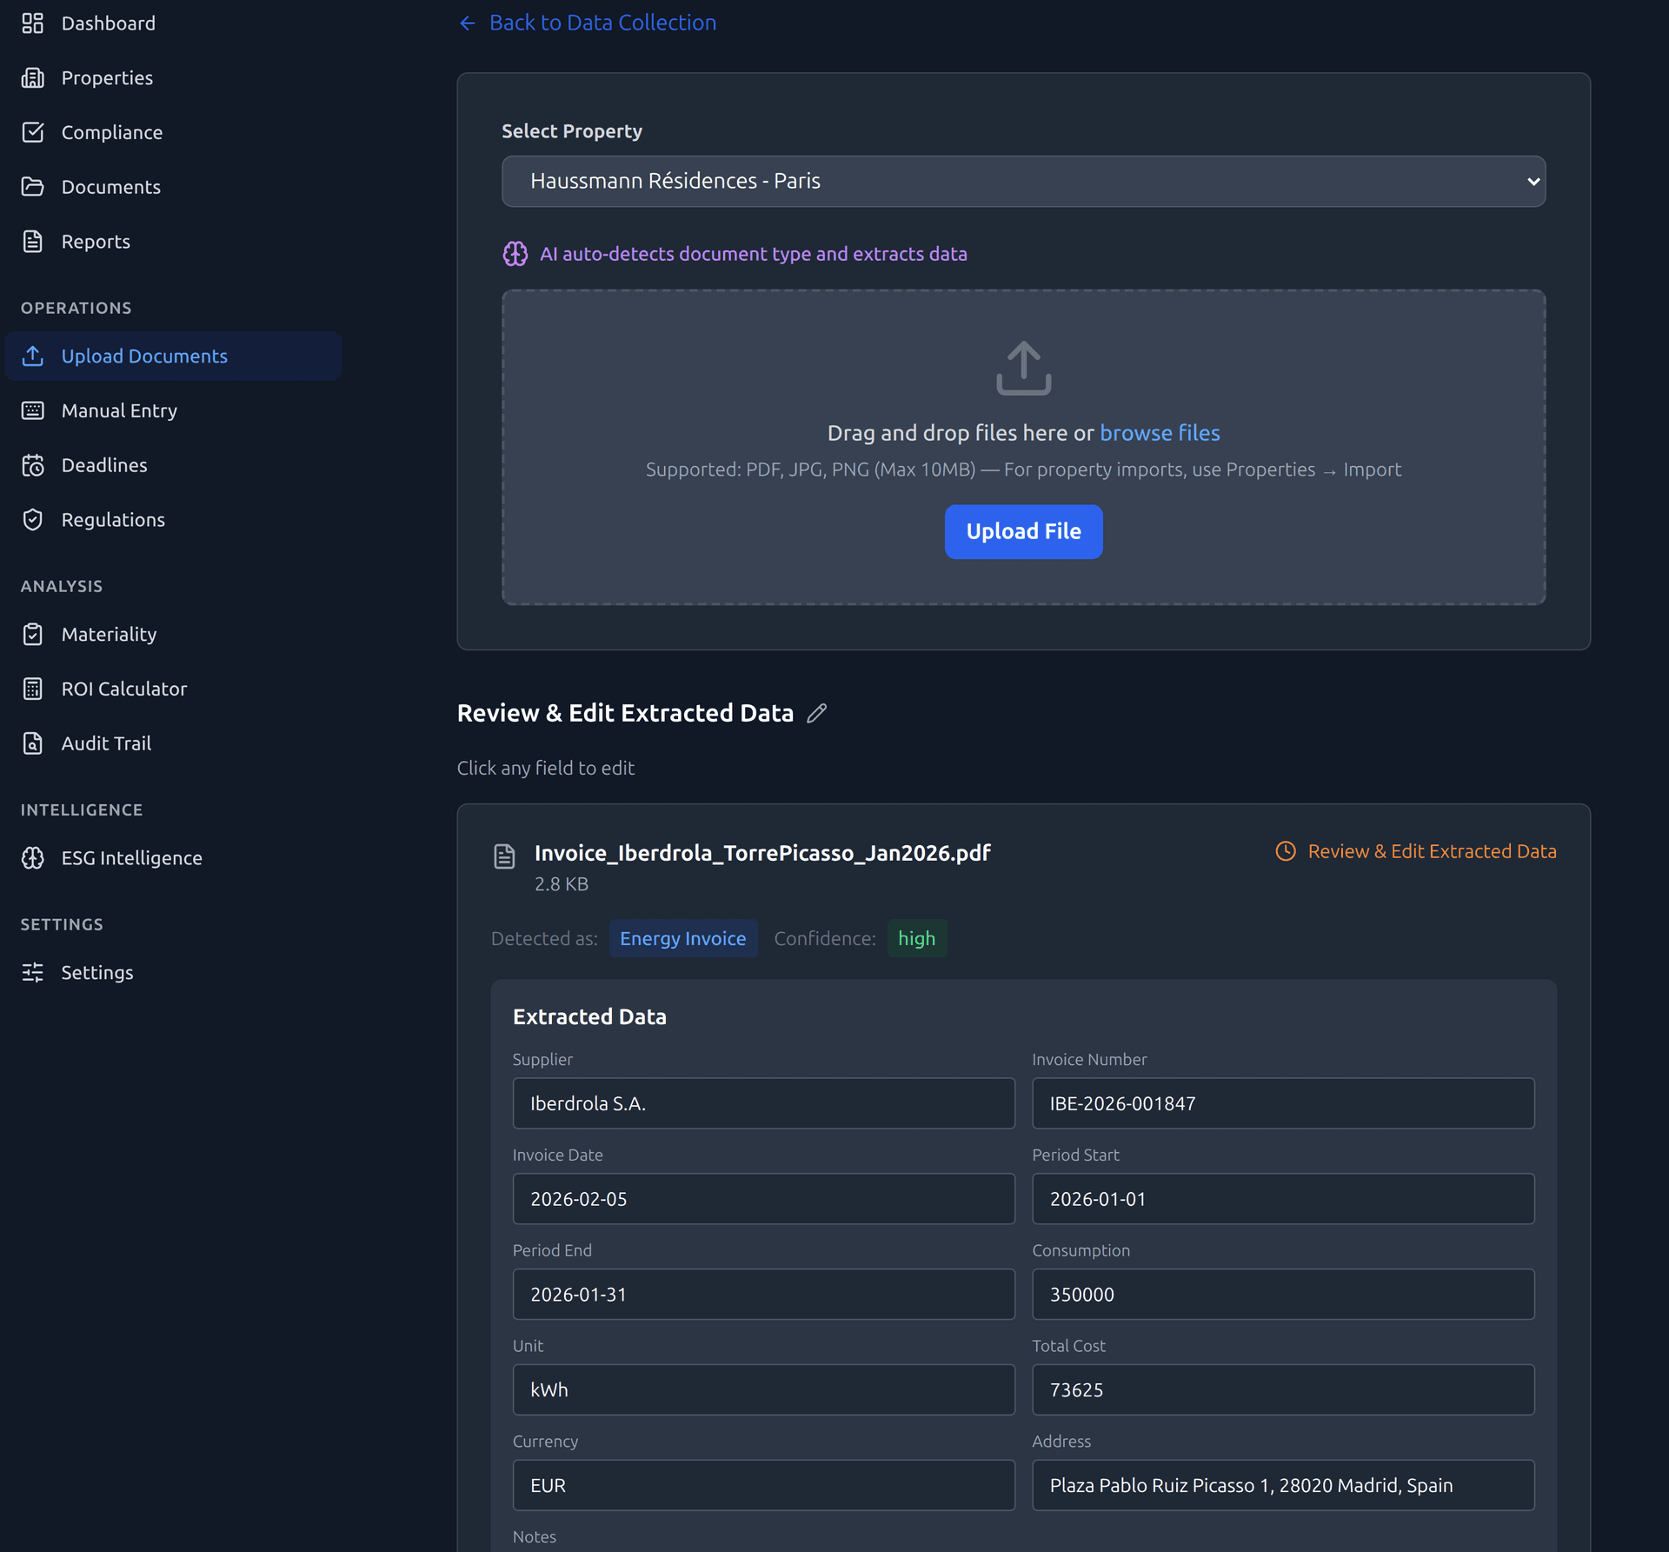Image resolution: width=1669 pixels, height=1552 pixels.
Task: Click the pencil icon beside Review heading
Action: coord(816,714)
